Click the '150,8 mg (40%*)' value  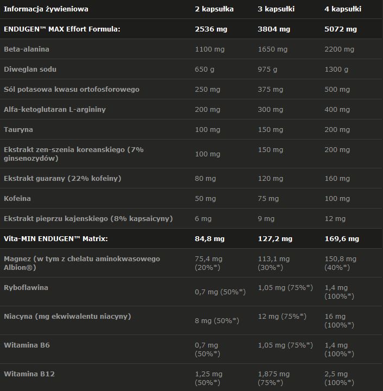point(340,263)
